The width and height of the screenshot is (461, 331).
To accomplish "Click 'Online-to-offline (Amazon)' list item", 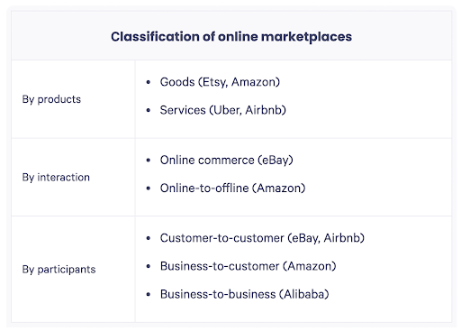I will click(232, 188).
